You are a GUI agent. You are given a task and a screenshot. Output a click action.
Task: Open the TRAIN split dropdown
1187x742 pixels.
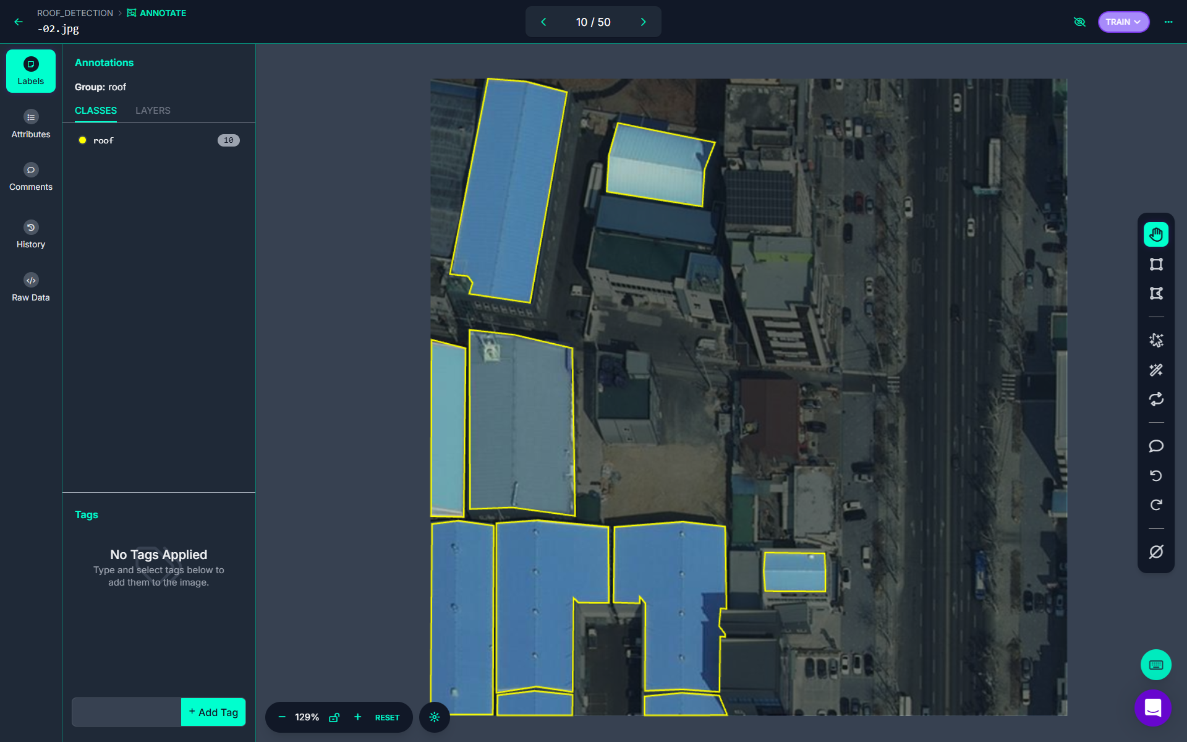[1123, 22]
